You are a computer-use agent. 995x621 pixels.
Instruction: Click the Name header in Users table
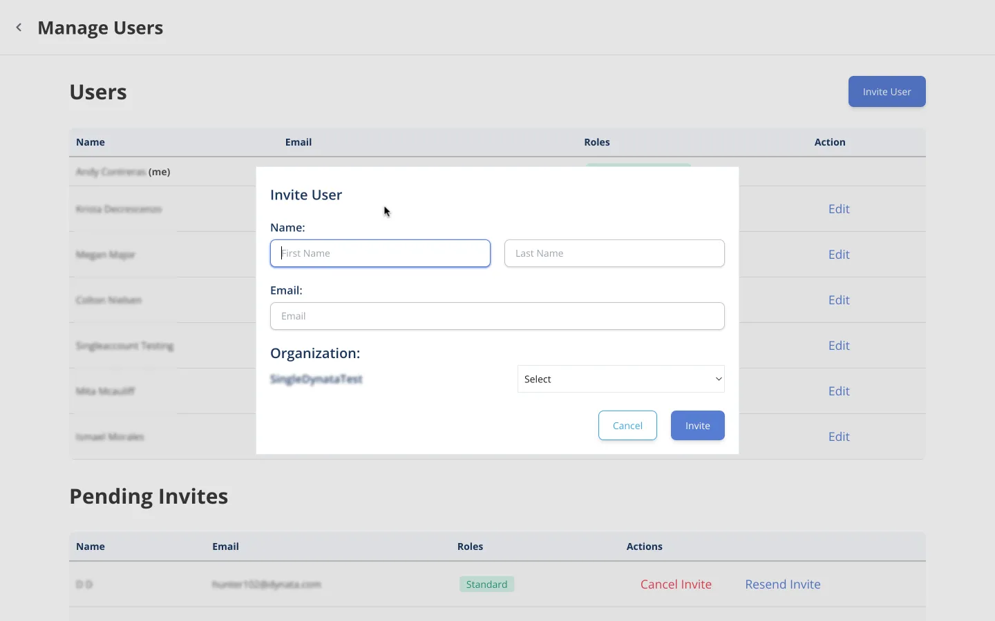(x=91, y=142)
